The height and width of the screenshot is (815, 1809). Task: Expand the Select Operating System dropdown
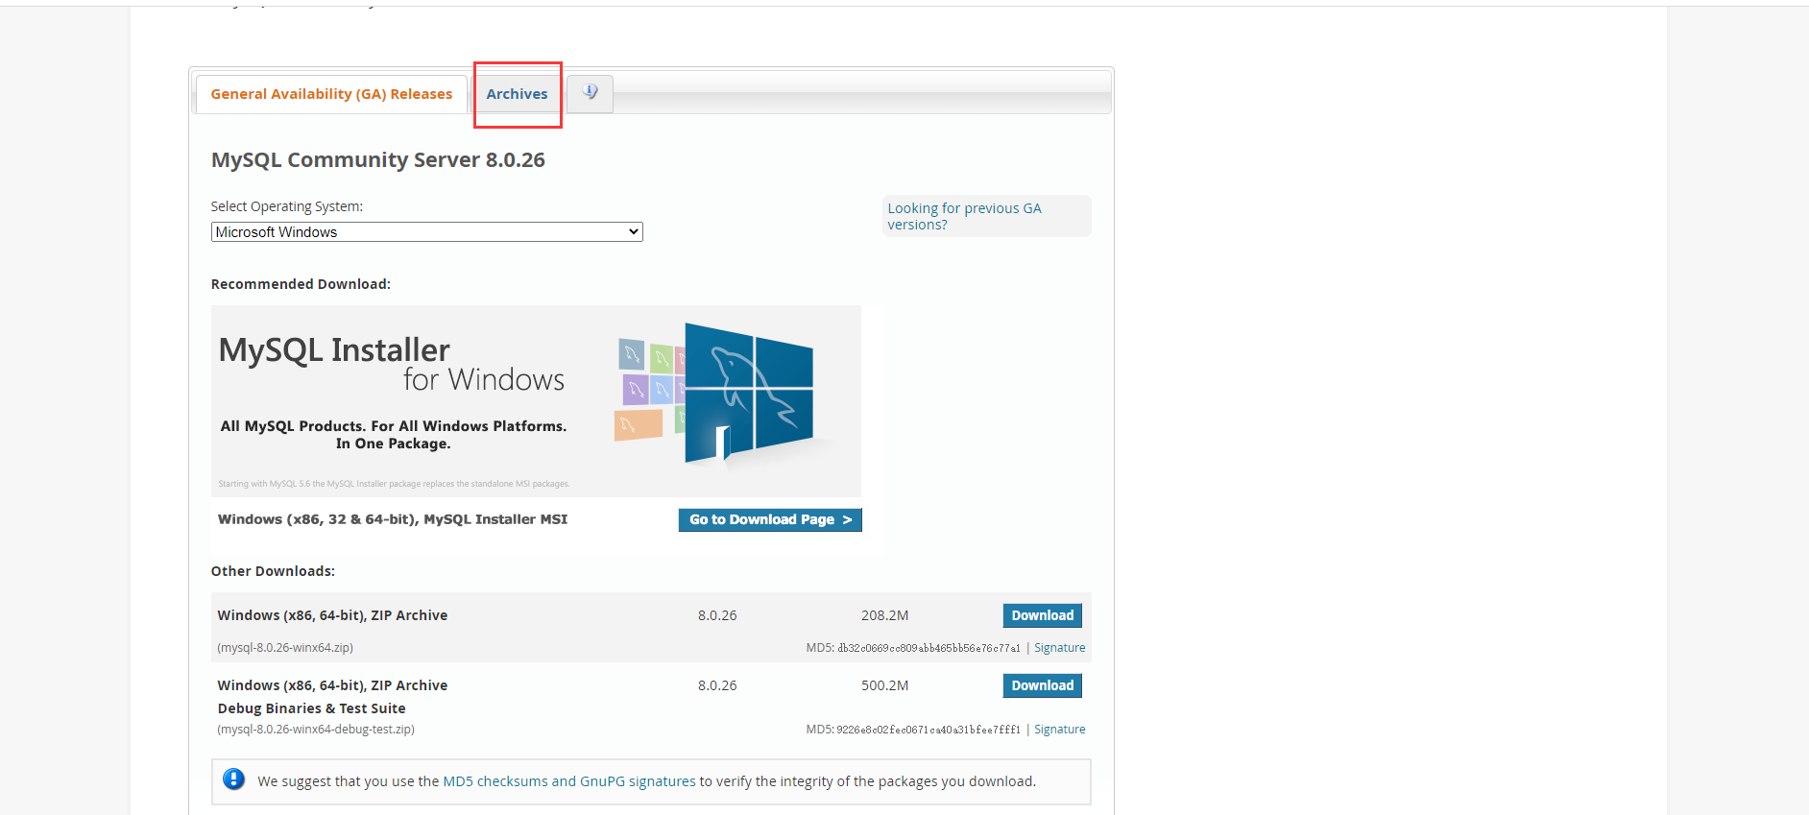pos(426,231)
